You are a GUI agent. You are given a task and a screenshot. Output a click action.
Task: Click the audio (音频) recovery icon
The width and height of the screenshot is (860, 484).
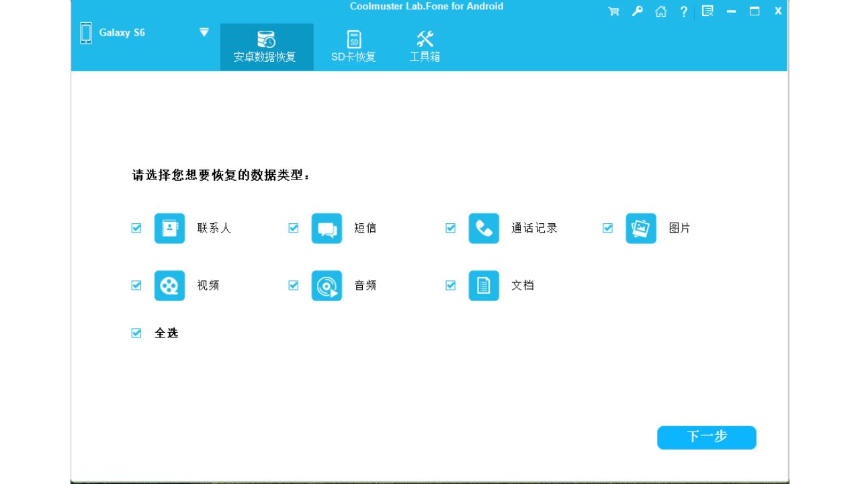point(327,285)
